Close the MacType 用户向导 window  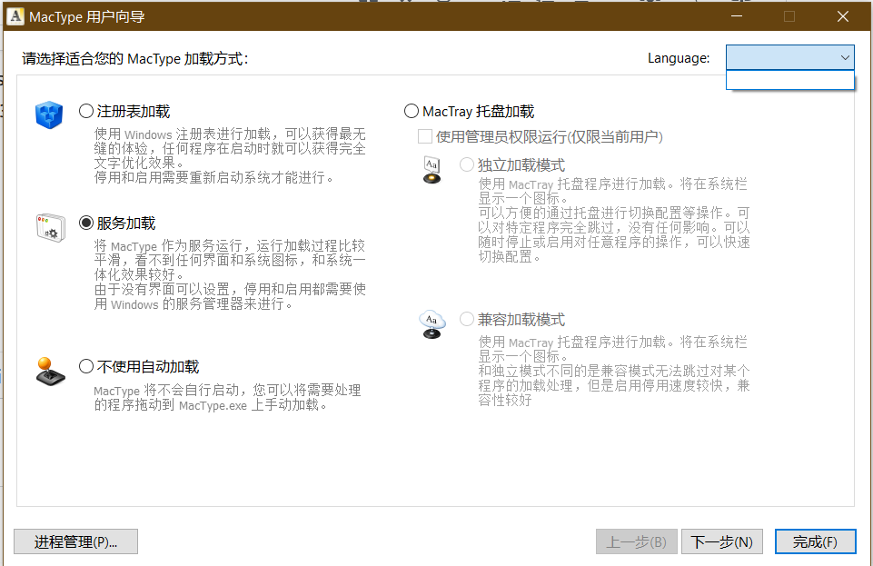843,16
